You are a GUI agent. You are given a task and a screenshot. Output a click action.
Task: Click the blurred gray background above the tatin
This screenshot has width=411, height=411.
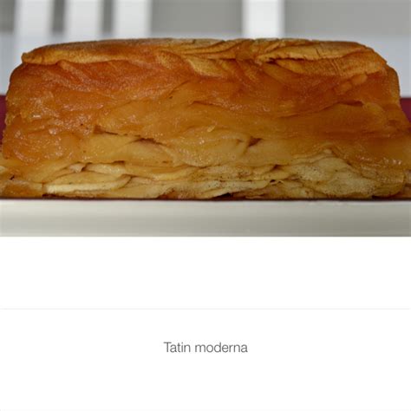(205, 17)
